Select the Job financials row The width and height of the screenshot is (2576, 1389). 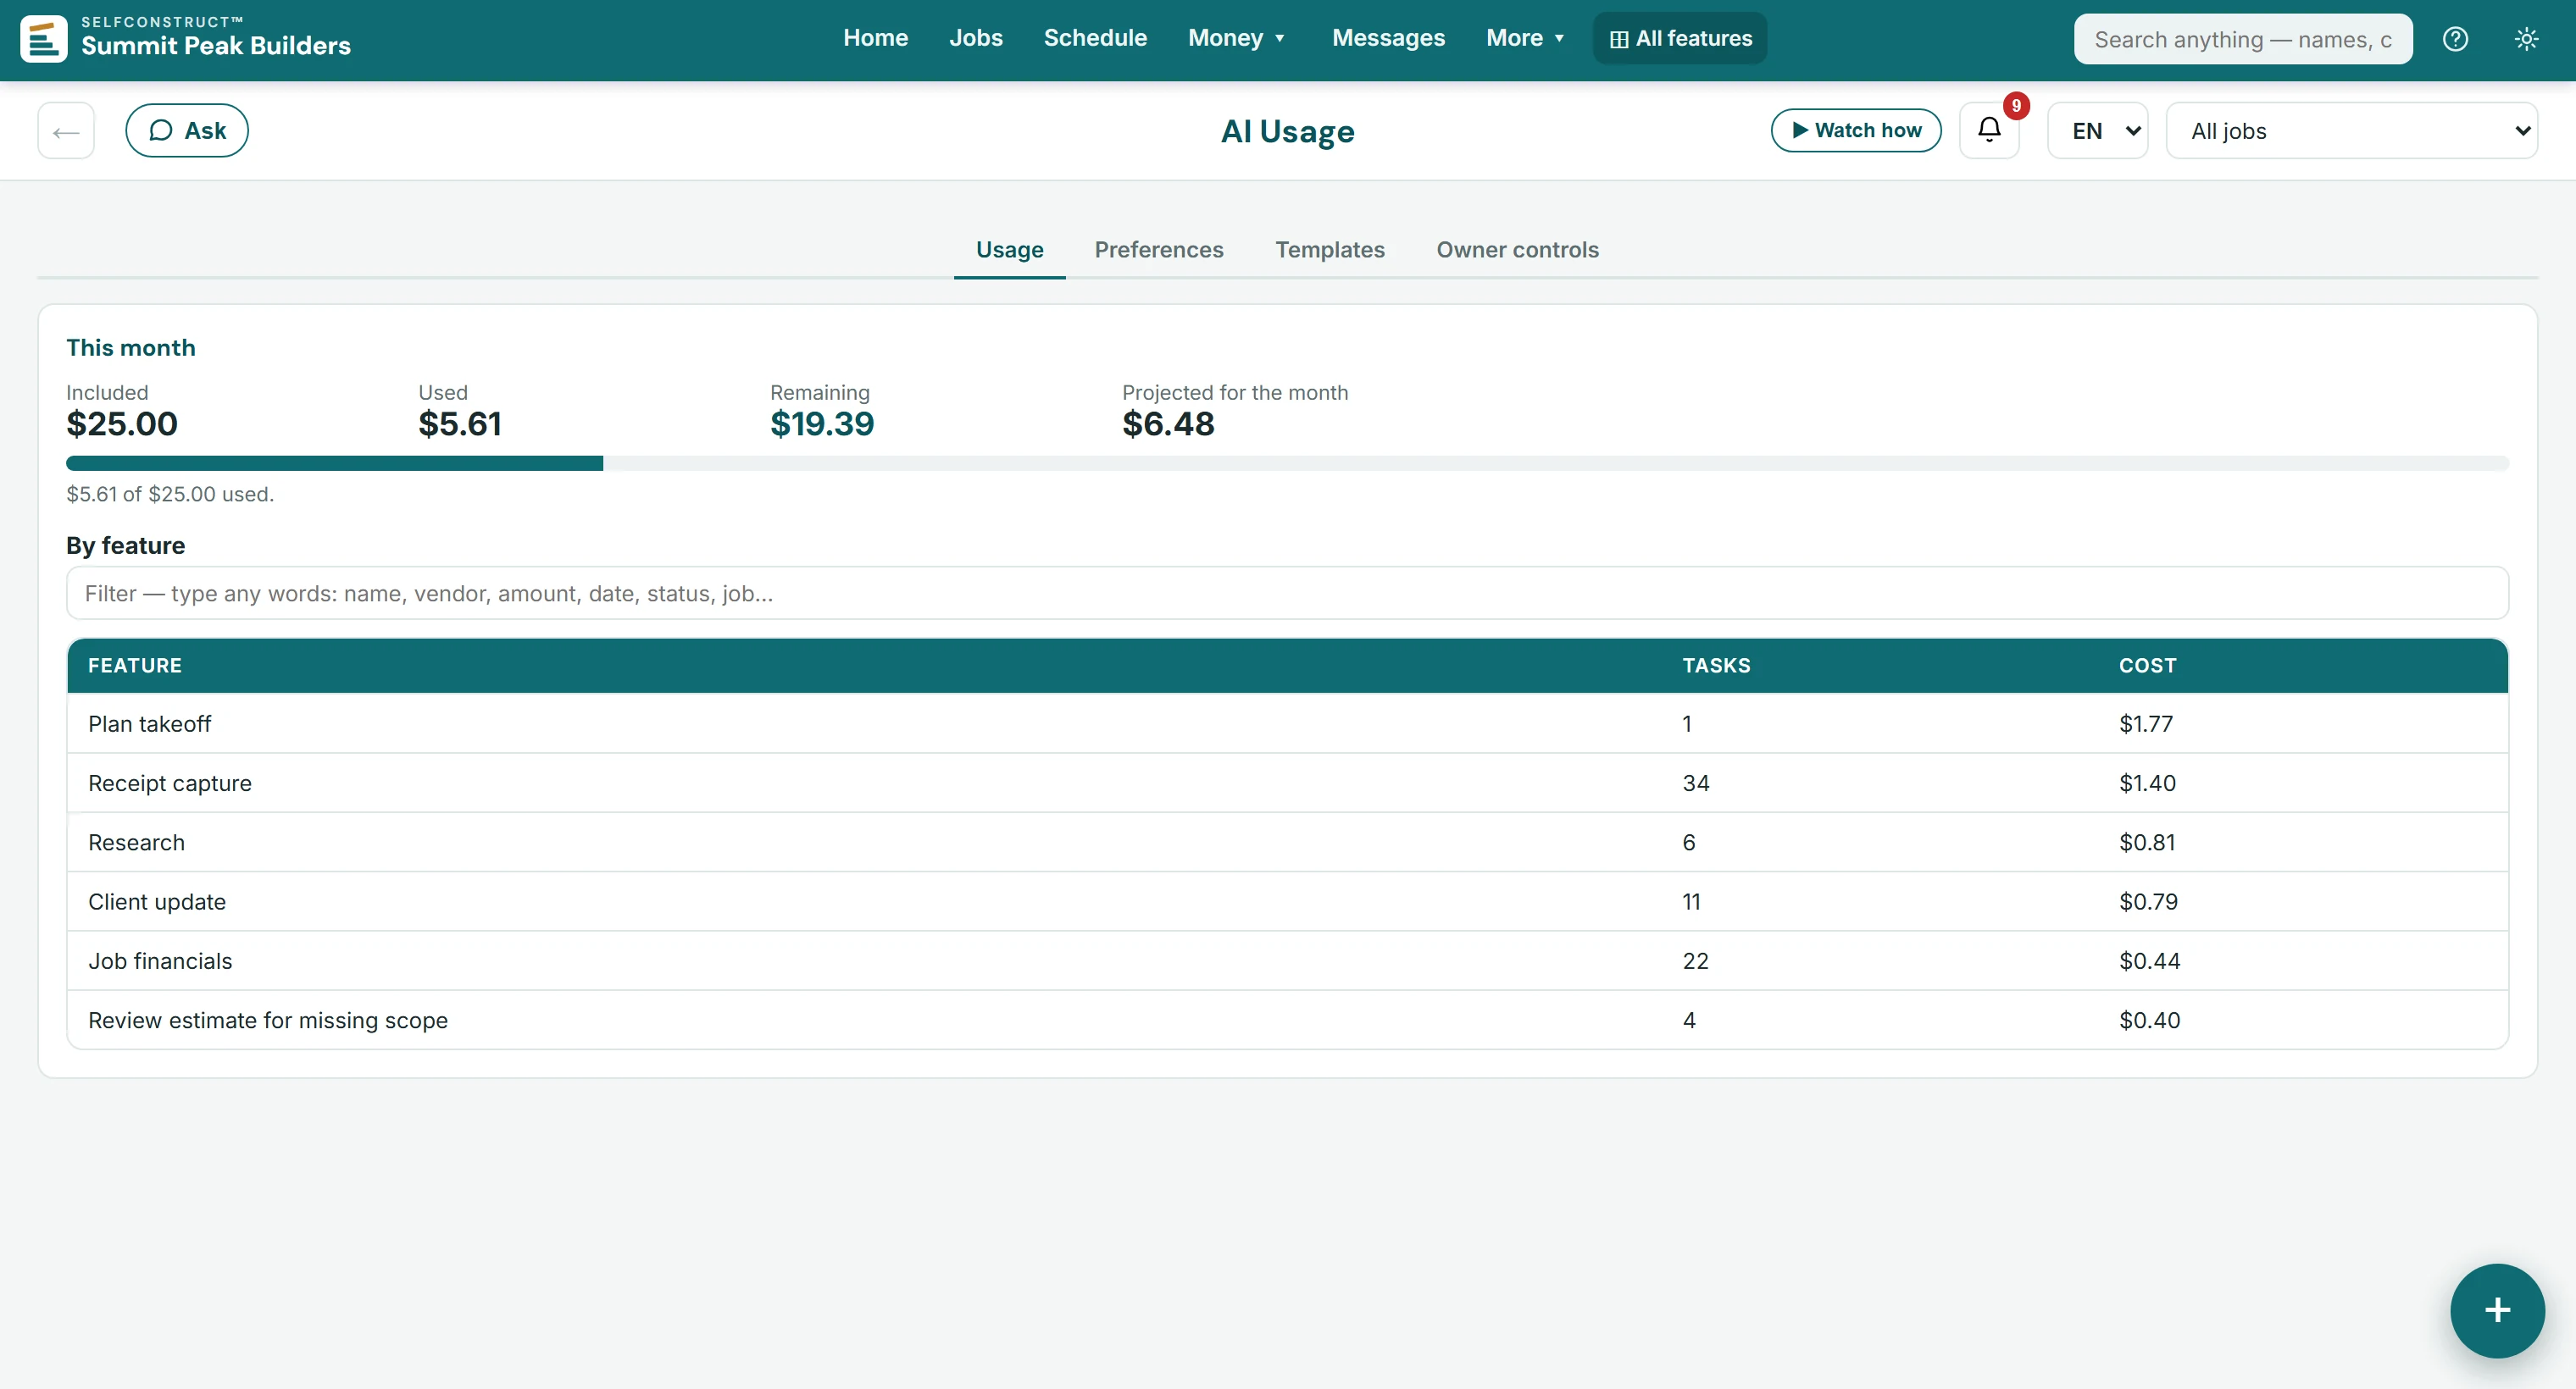[1287, 960]
